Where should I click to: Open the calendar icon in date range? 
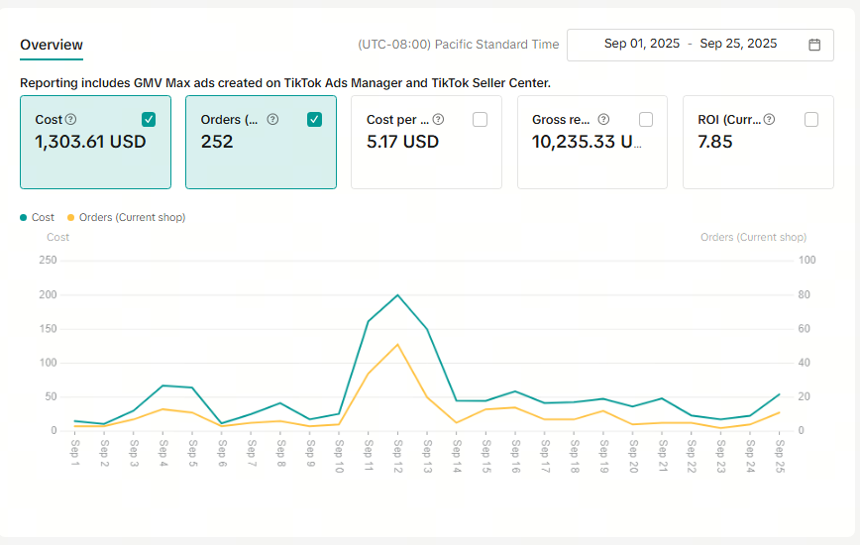(814, 45)
